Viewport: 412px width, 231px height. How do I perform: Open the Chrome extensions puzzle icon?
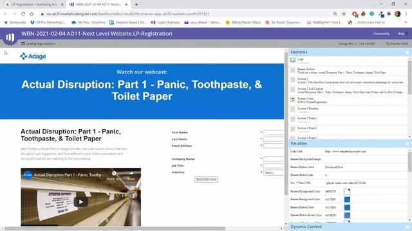pos(389,14)
